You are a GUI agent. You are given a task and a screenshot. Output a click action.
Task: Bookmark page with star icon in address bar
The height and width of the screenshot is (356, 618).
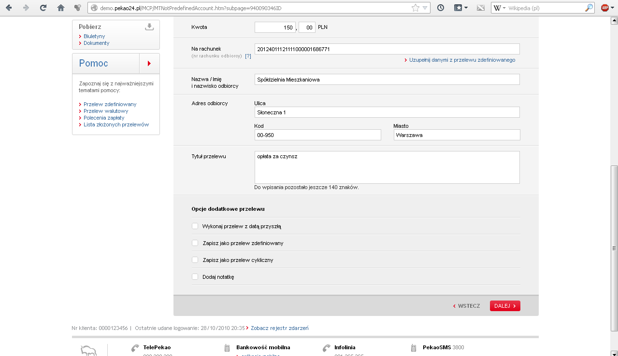tap(415, 8)
